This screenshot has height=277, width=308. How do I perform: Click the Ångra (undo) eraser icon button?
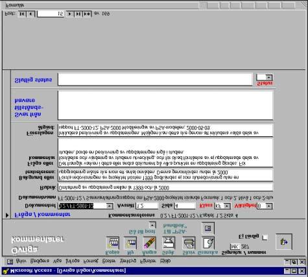[150, 243]
